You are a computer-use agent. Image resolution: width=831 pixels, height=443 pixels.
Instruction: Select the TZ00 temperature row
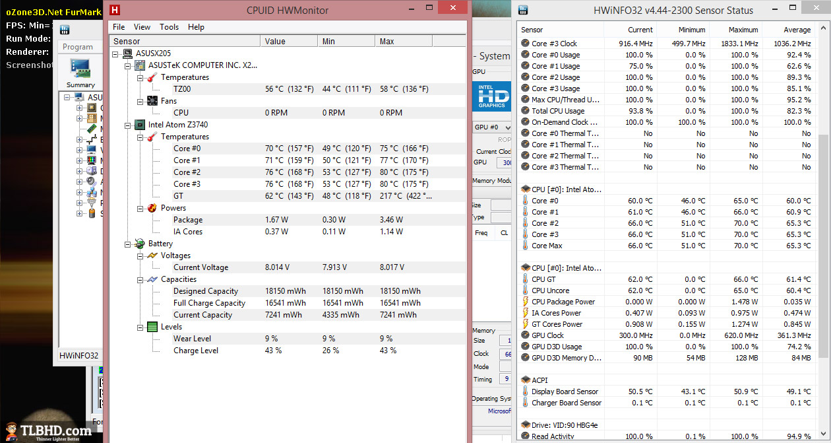coord(287,89)
